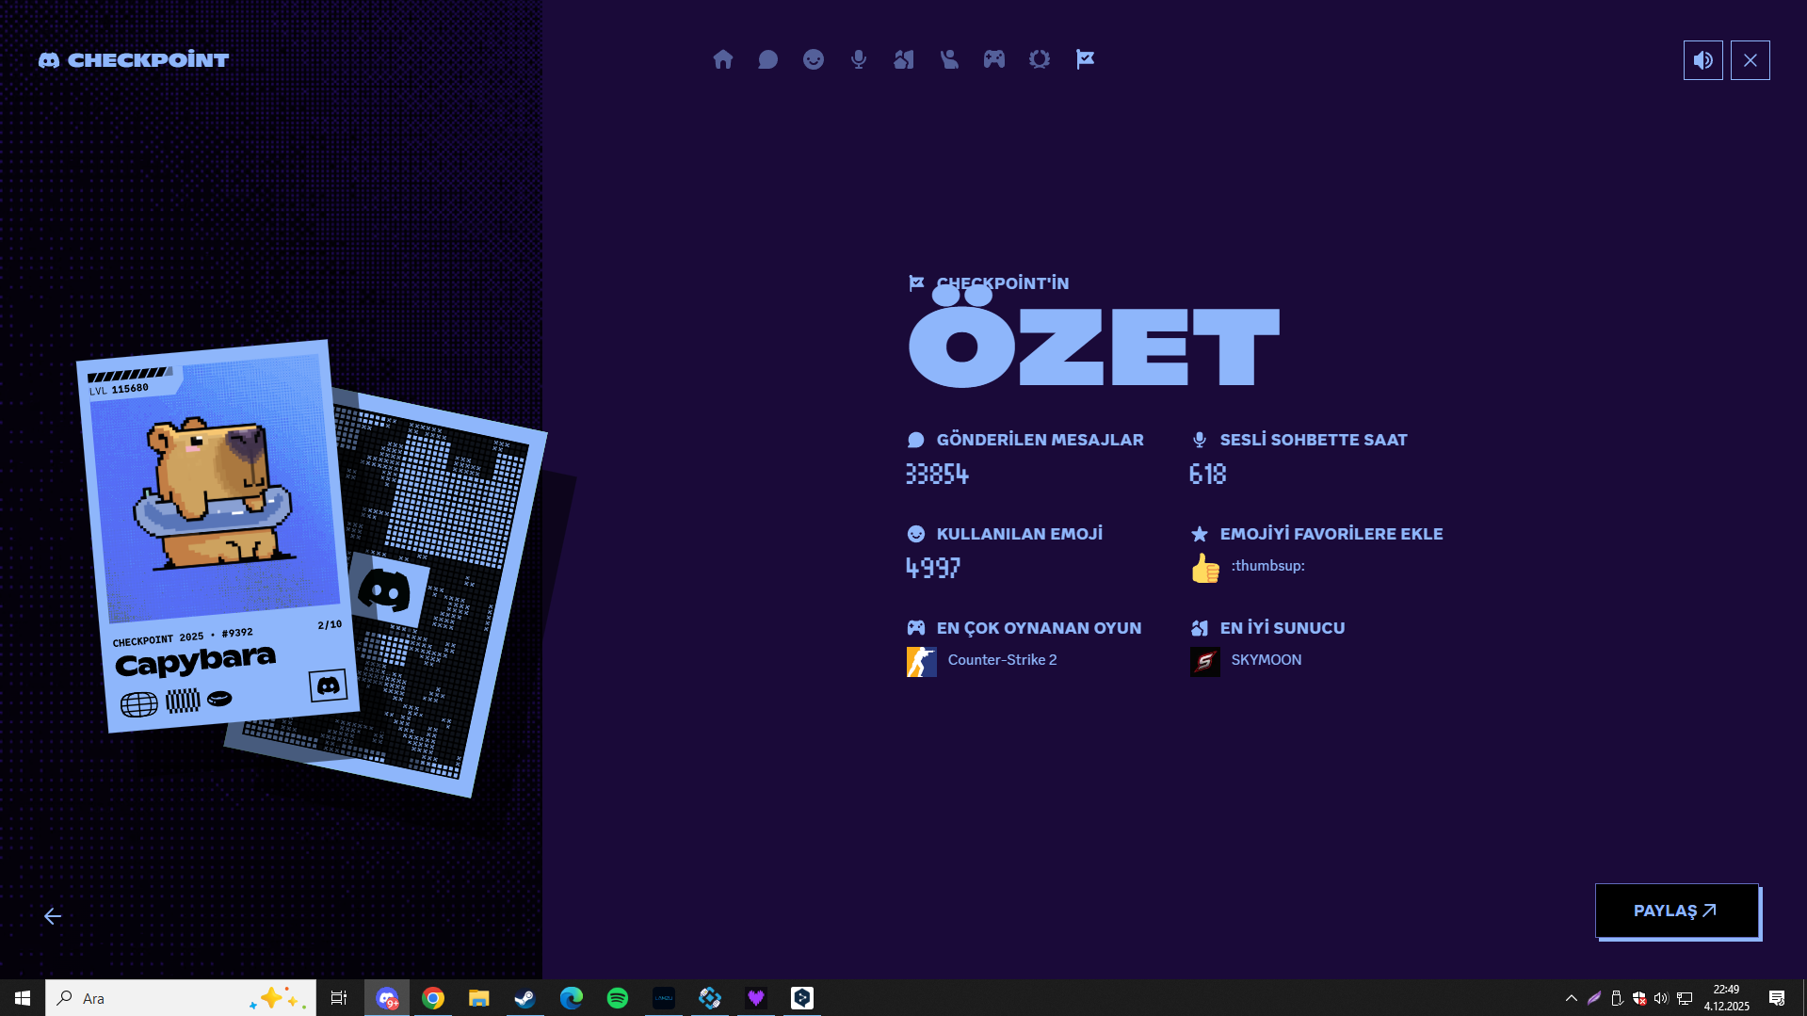Expand hidden icons in the system tray

[x=1570, y=997]
